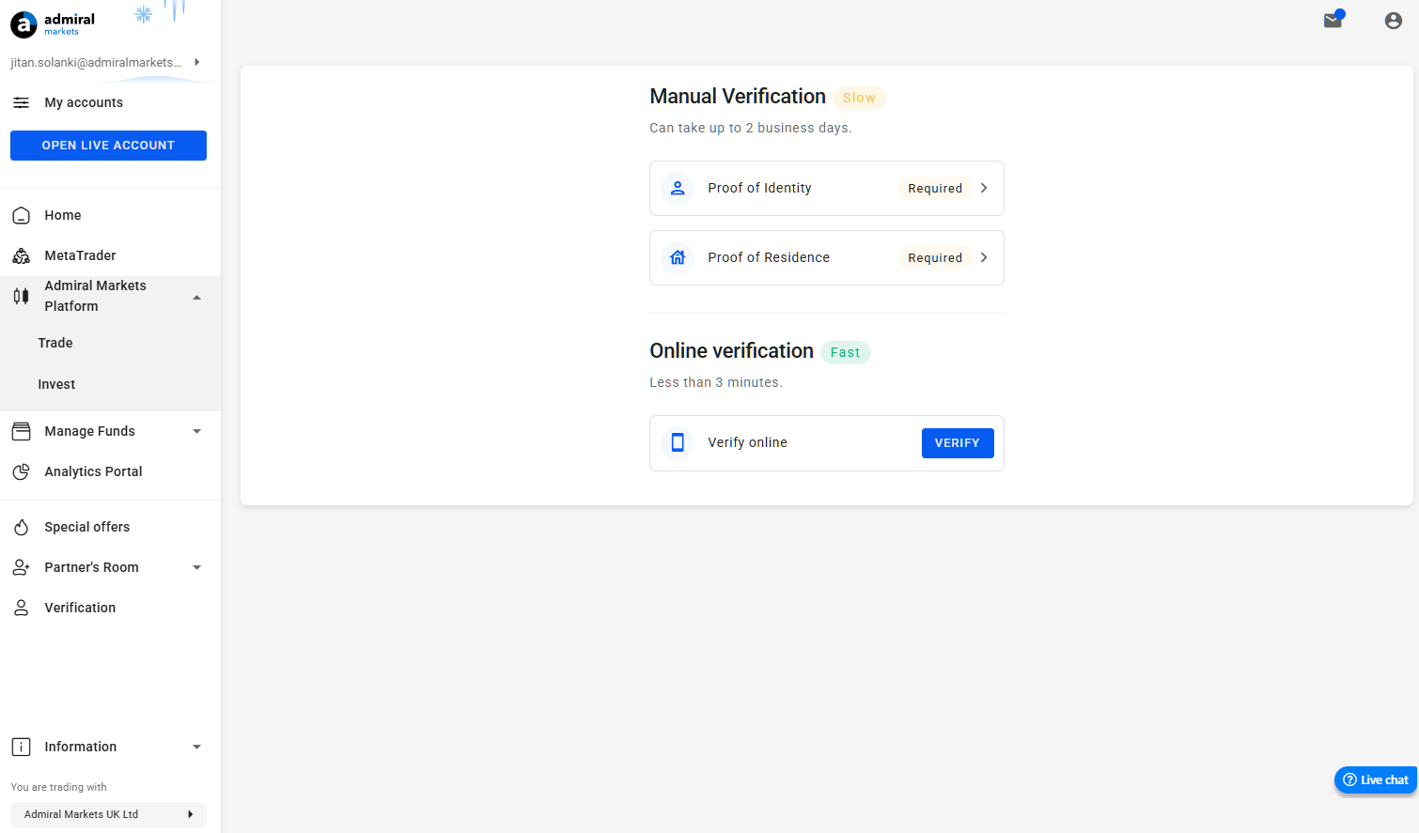Click the Verify online label
Viewport: 1419px width, 833px height.
[x=747, y=442]
